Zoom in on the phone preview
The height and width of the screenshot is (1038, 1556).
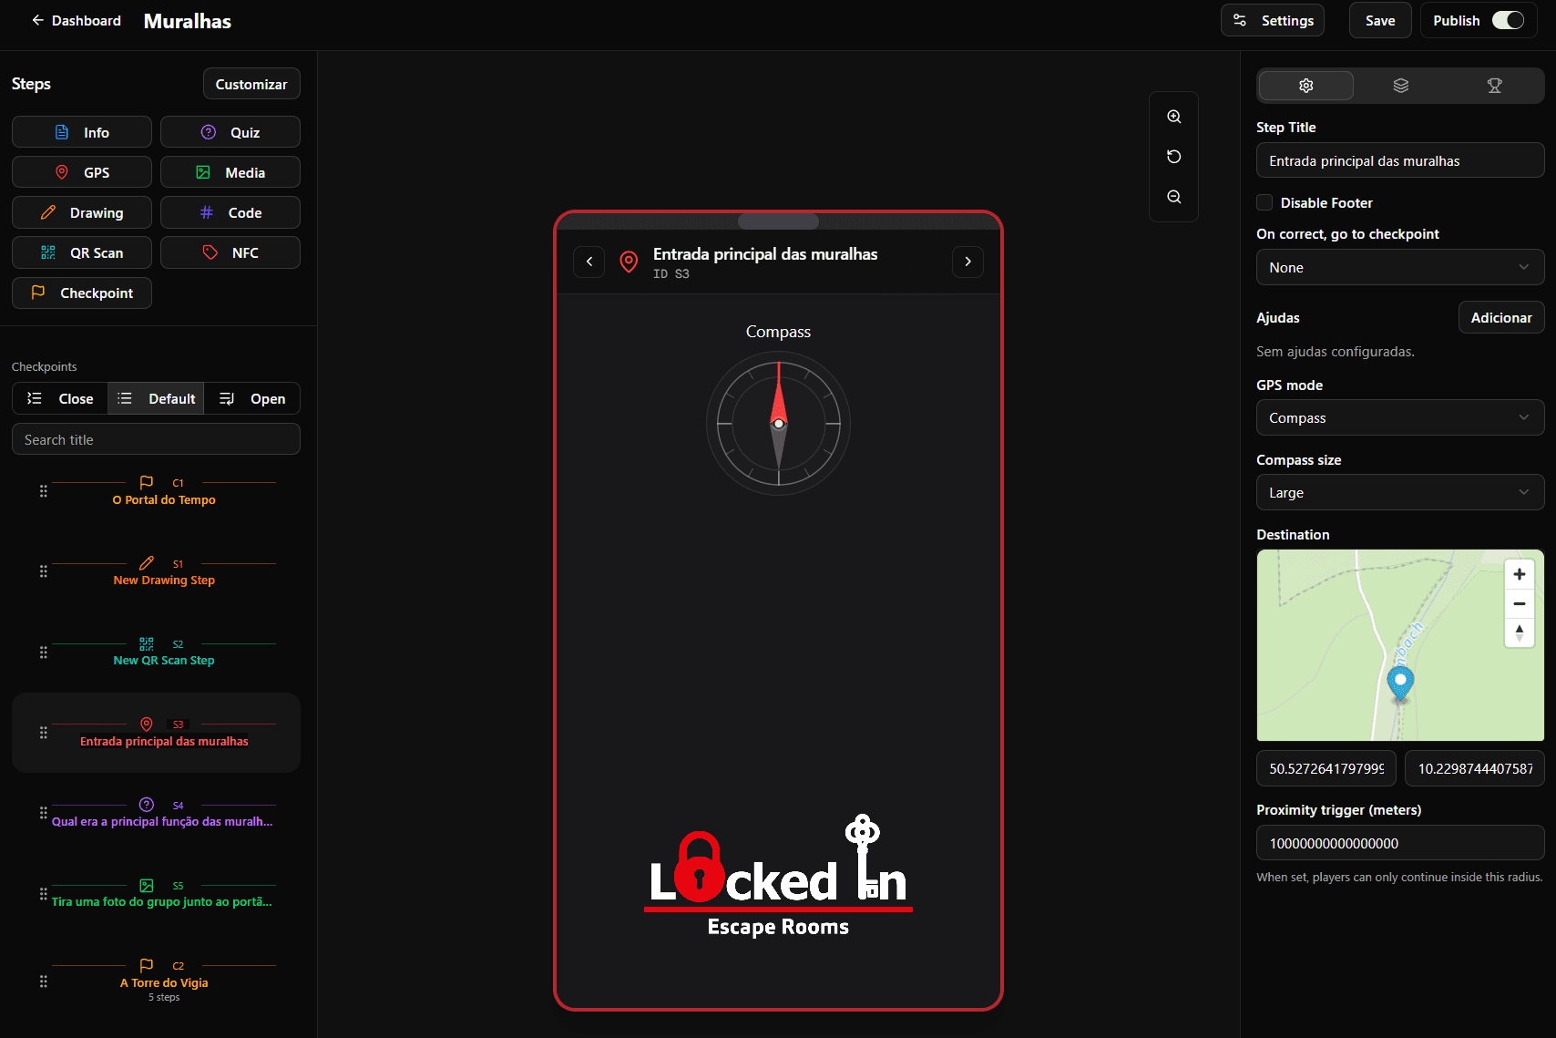(x=1173, y=116)
